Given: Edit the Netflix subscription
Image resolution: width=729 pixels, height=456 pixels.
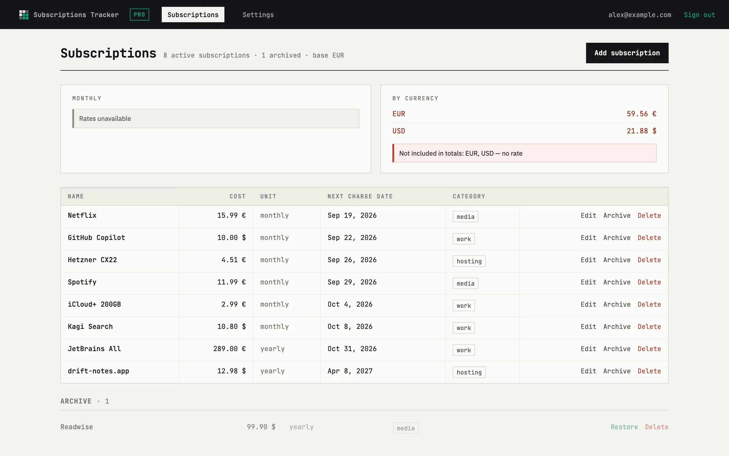Looking at the screenshot, I should coord(588,215).
